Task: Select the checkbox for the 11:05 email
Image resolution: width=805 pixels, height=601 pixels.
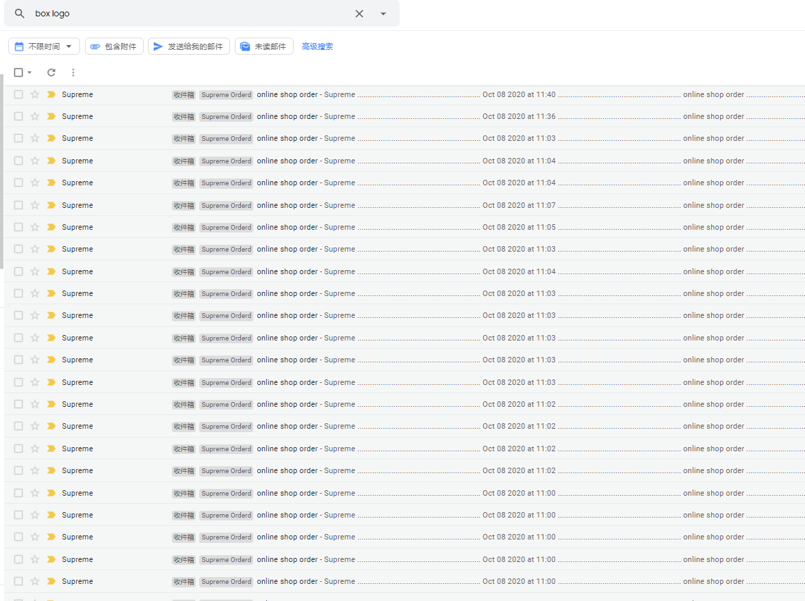Action: tap(18, 227)
